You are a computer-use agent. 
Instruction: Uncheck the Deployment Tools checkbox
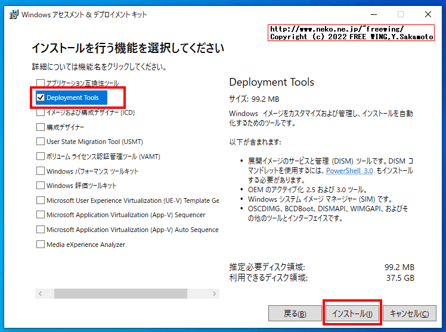coord(41,98)
